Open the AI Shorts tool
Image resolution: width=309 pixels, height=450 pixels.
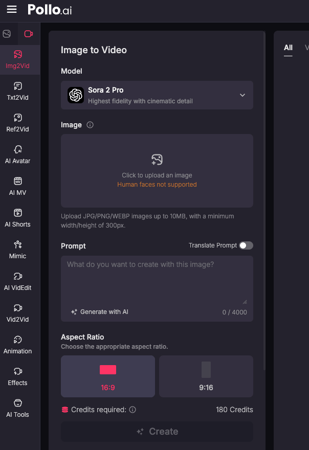(x=18, y=218)
